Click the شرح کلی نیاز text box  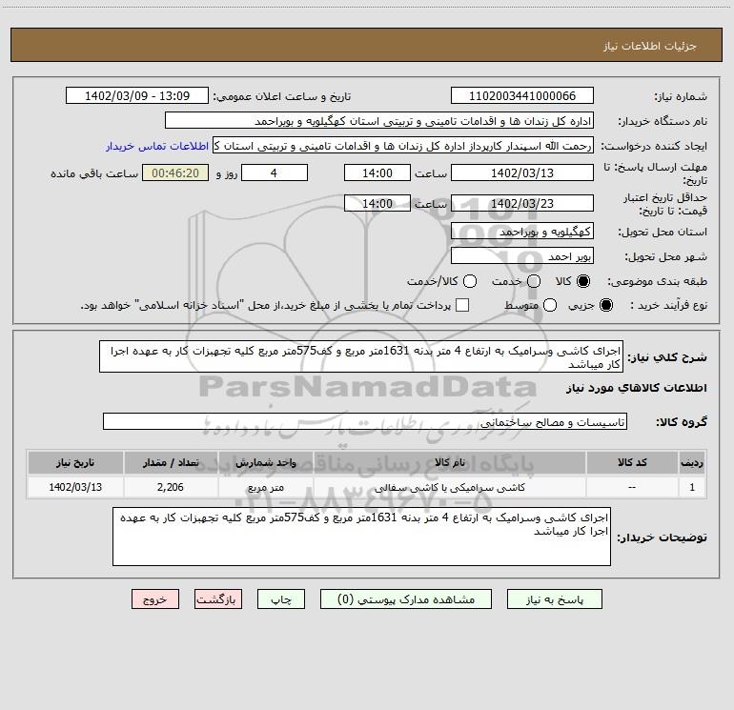point(361,356)
